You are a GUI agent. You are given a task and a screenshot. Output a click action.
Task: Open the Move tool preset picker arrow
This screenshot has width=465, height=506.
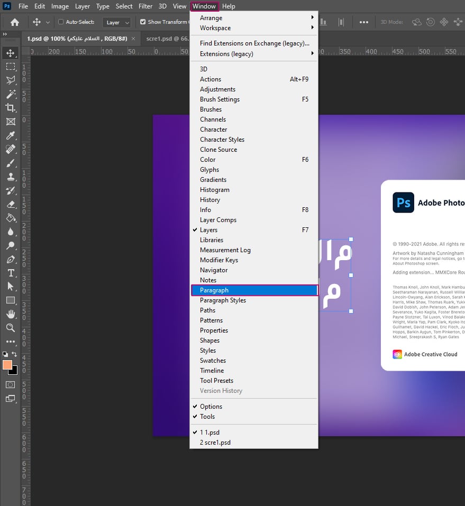coord(48,22)
